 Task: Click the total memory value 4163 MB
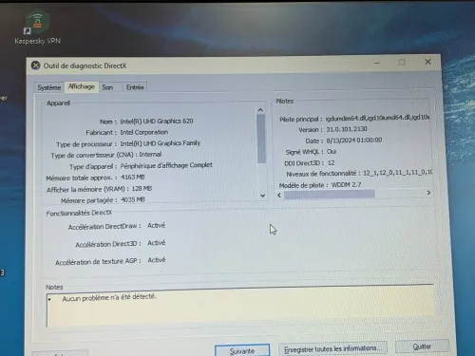pos(133,178)
